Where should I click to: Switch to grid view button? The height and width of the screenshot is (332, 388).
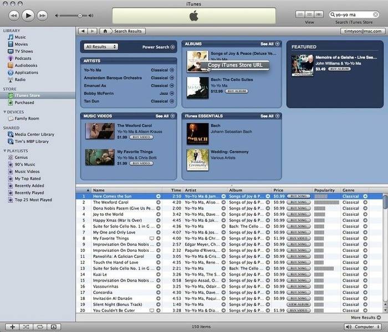pyautogui.click(x=309, y=14)
